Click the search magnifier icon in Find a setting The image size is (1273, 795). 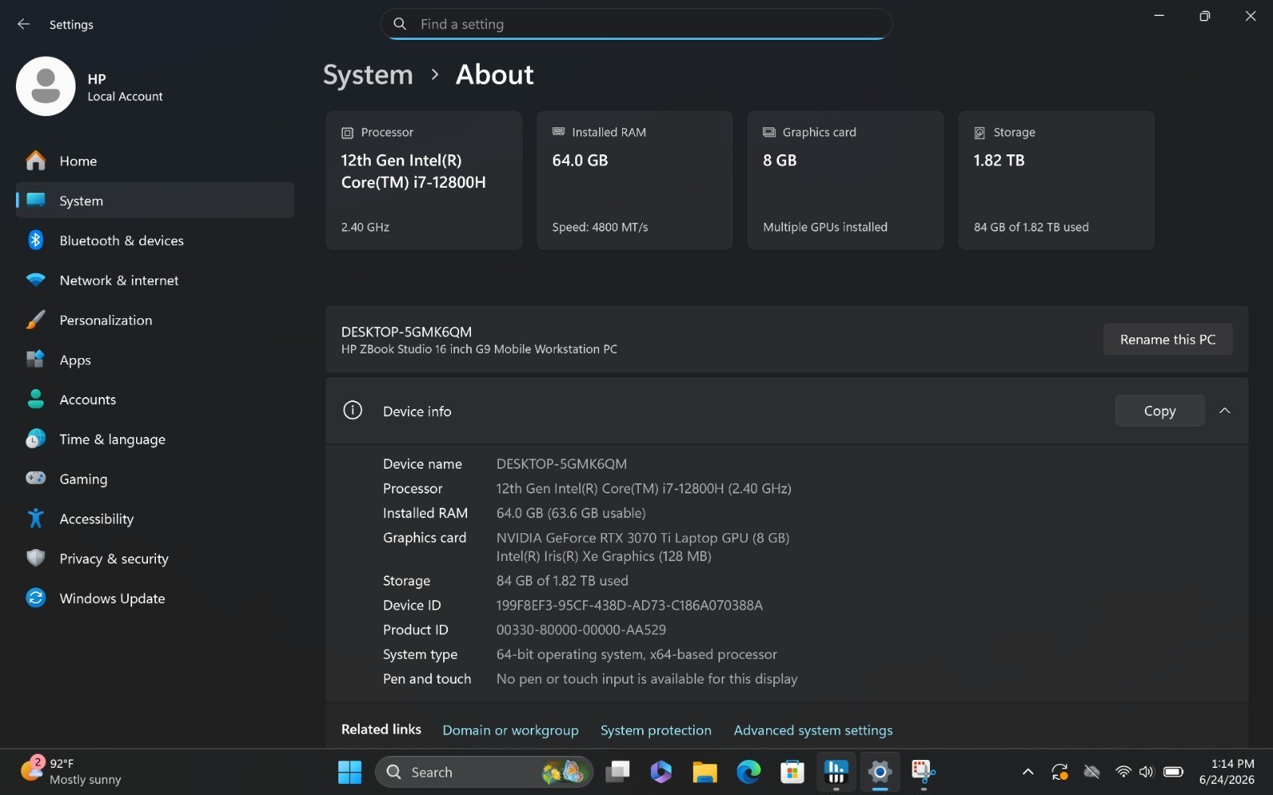point(400,24)
